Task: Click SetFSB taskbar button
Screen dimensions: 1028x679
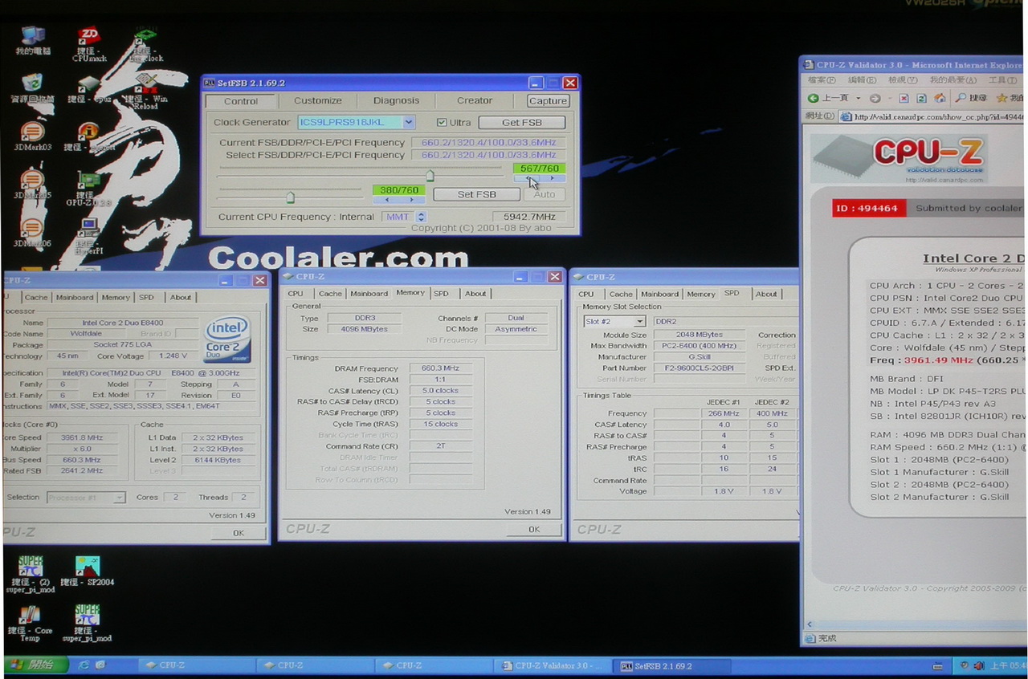Action: [673, 665]
